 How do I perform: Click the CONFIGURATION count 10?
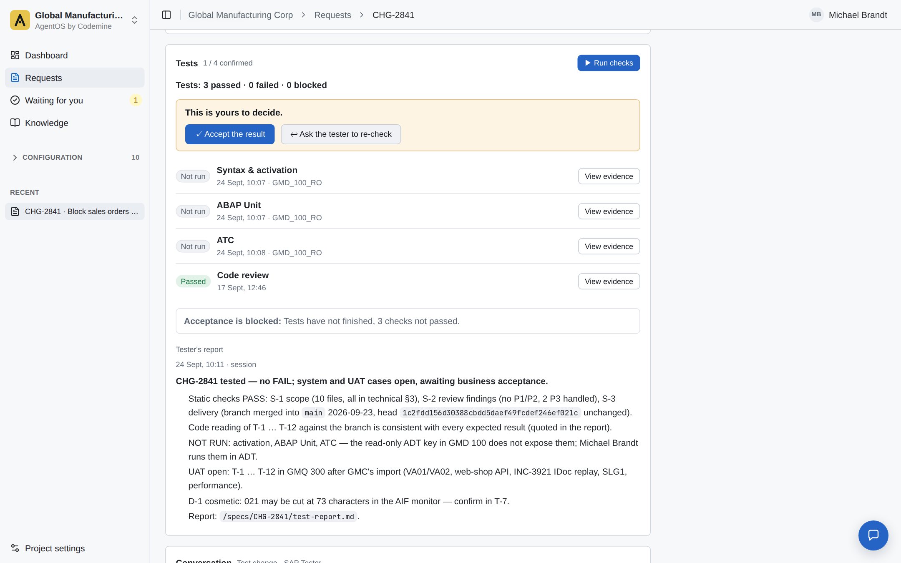pos(135,157)
